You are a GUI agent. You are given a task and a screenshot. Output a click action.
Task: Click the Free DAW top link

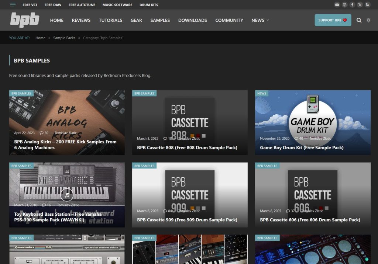point(53,5)
